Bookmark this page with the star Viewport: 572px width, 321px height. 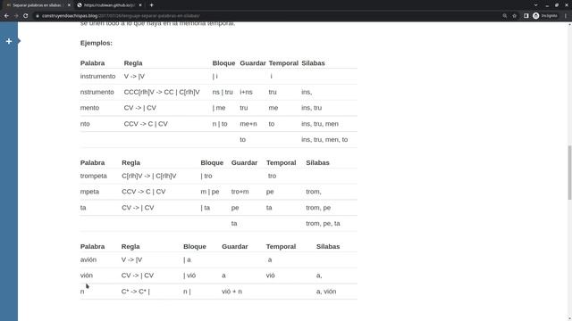click(x=515, y=16)
